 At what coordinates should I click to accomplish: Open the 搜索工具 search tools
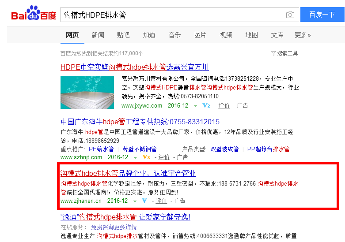[287, 53]
